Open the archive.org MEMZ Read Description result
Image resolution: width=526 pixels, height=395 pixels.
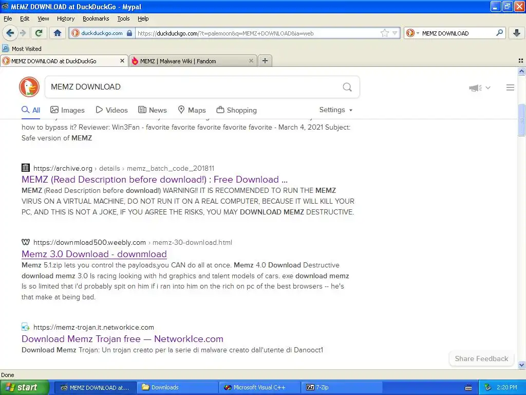154,179
